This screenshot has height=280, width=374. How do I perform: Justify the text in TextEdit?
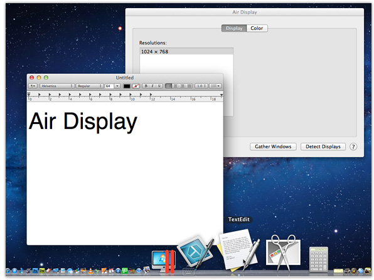pos(189,86)
